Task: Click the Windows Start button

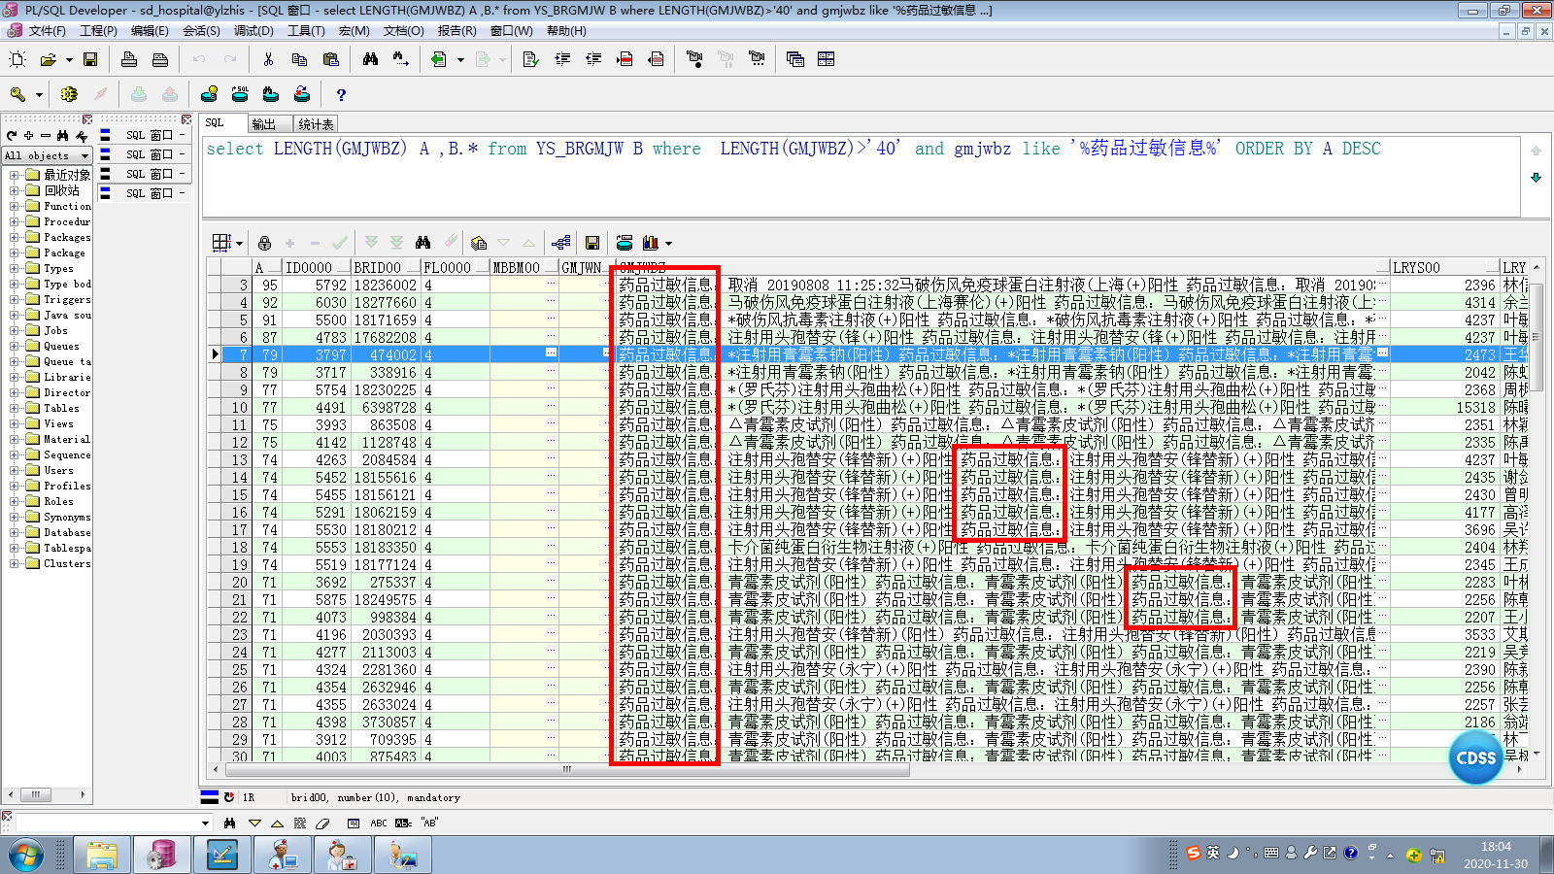Action: pos(26,856)
